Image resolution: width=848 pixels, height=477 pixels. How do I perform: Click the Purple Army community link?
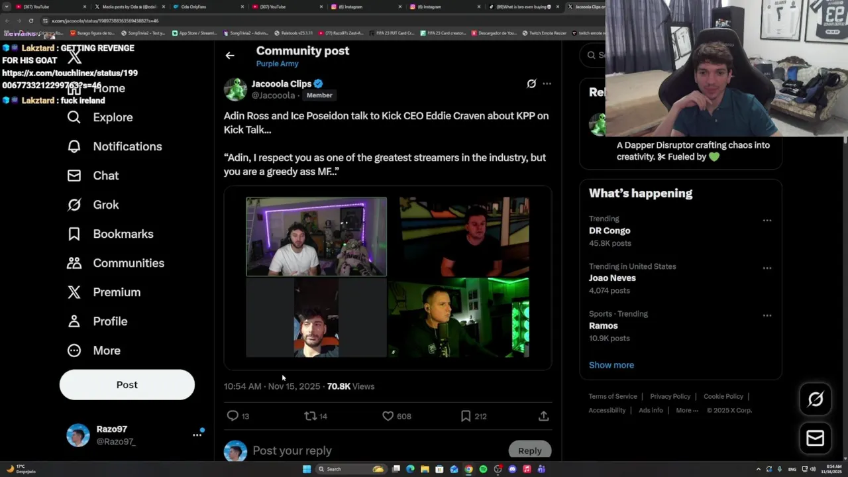pos(277,64)
